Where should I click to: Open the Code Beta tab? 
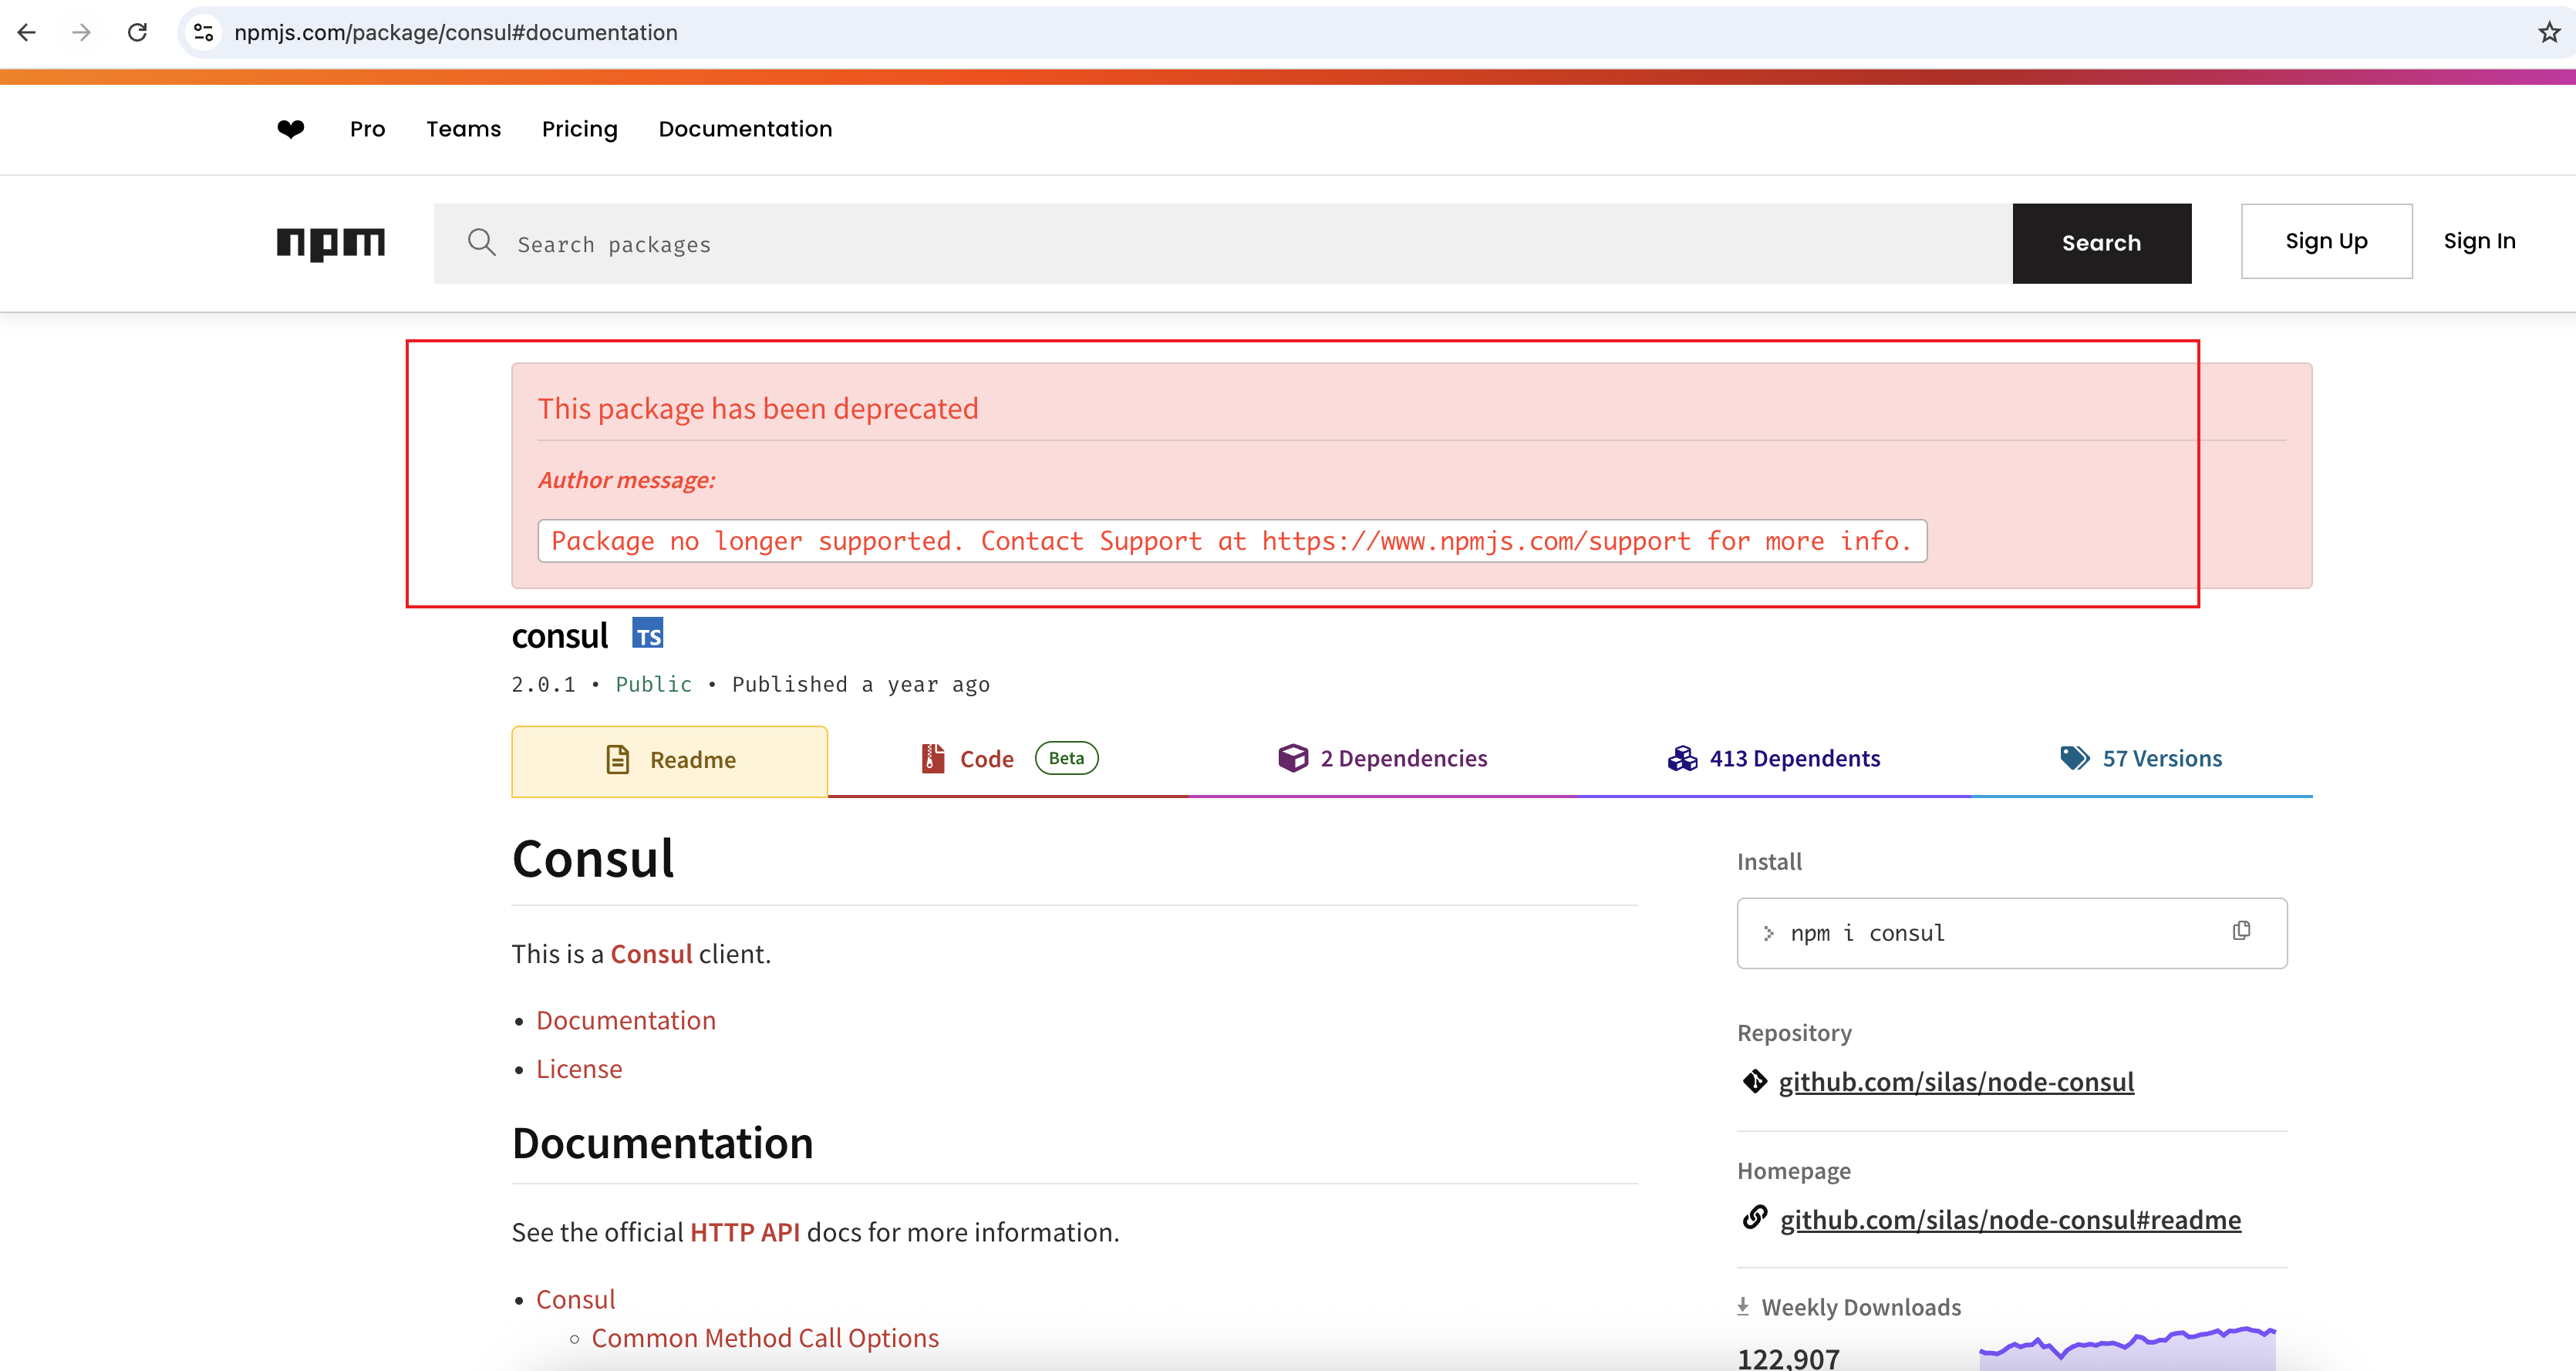[x=1008, y=759]
